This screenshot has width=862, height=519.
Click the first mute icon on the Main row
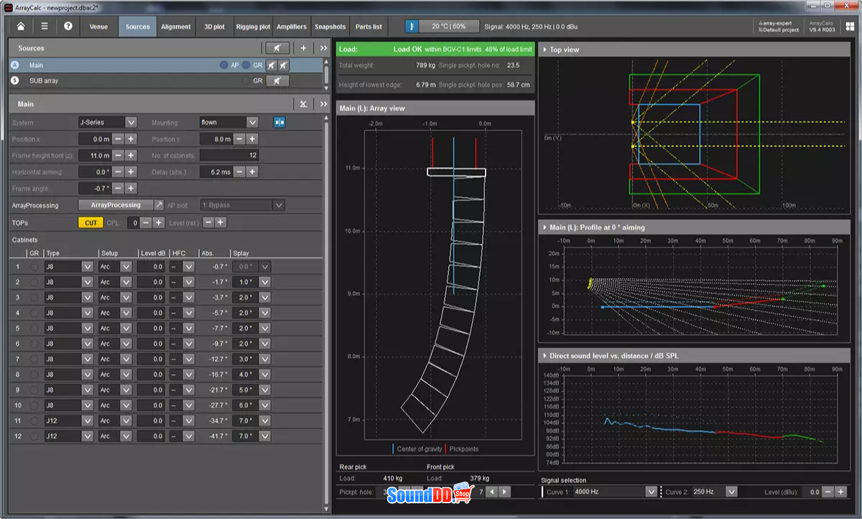(272, 65)
